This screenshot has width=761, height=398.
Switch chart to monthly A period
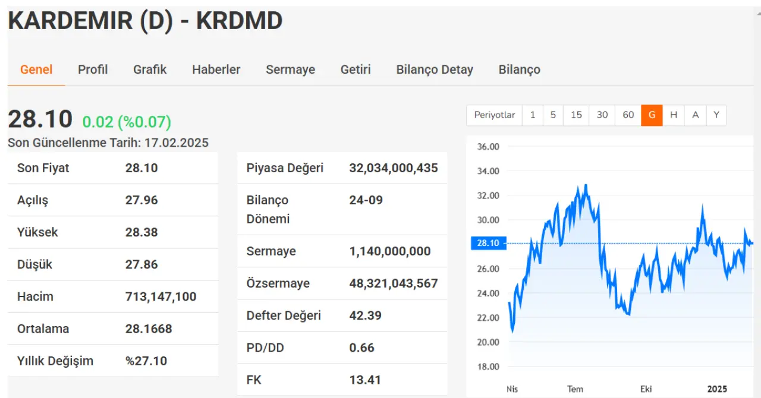click(695, 115)
